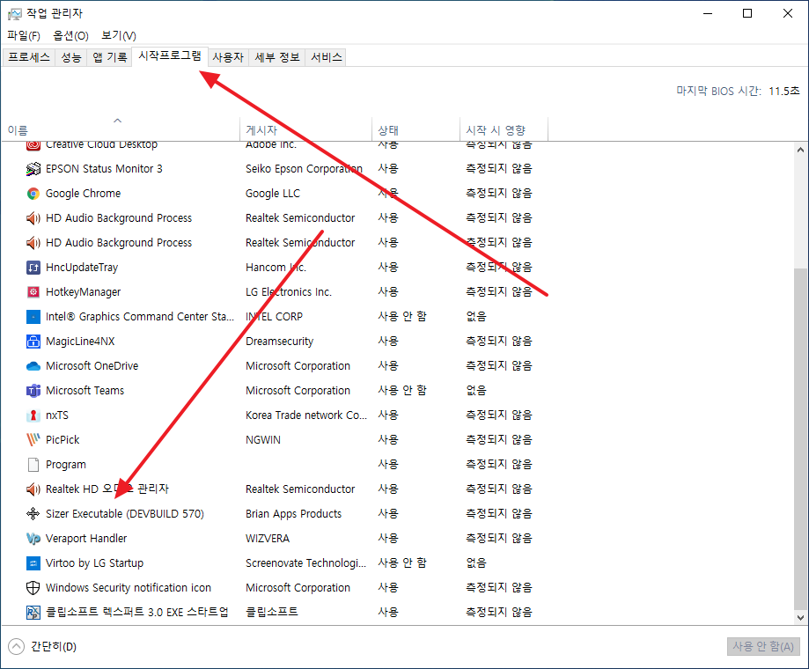Click the HncUpdateTray icon

point(33,268)
